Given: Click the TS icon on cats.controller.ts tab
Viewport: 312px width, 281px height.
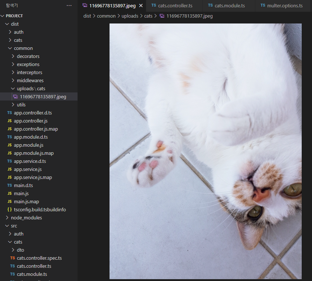Looking at the screenshot, I should [154, 6].
